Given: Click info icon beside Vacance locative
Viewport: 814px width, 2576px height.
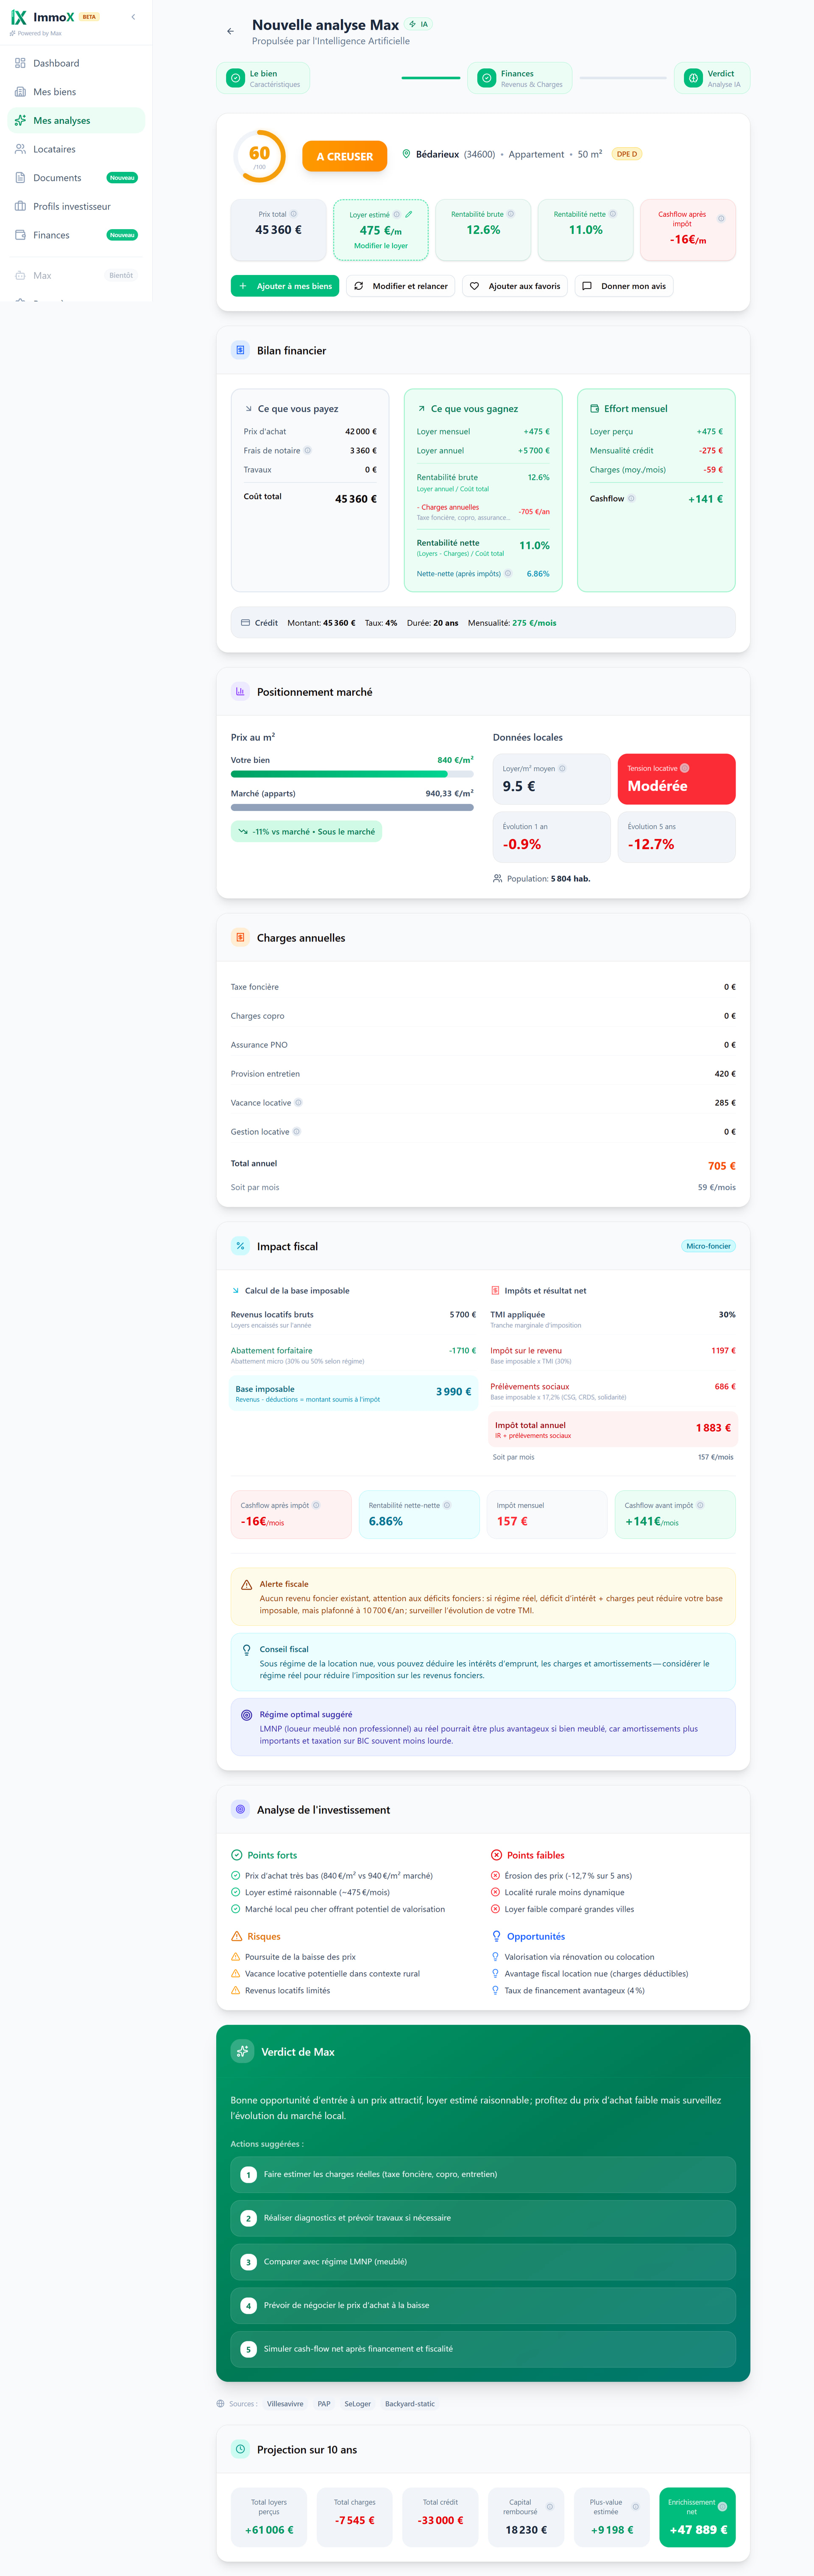Looking at the screenshot, I should point(298,1103).
